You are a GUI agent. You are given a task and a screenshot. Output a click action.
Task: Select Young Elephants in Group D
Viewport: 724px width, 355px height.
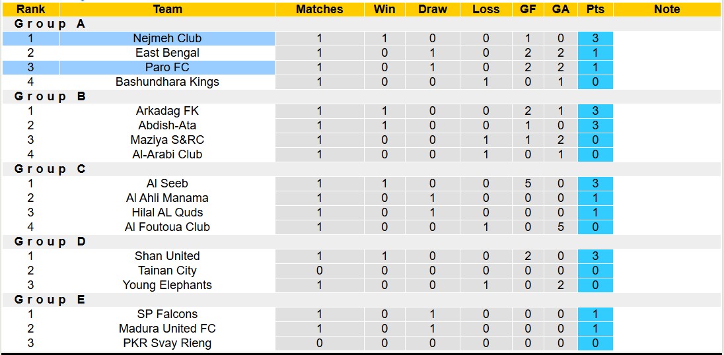pos(167,285)
